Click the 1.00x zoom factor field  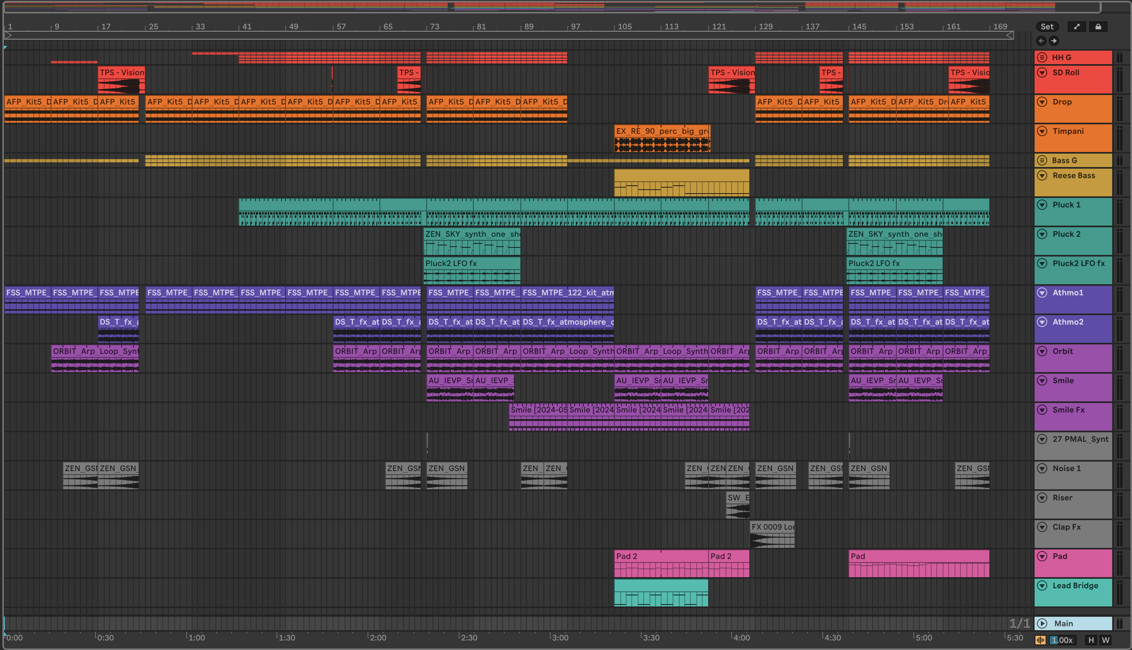point(1062,640)
